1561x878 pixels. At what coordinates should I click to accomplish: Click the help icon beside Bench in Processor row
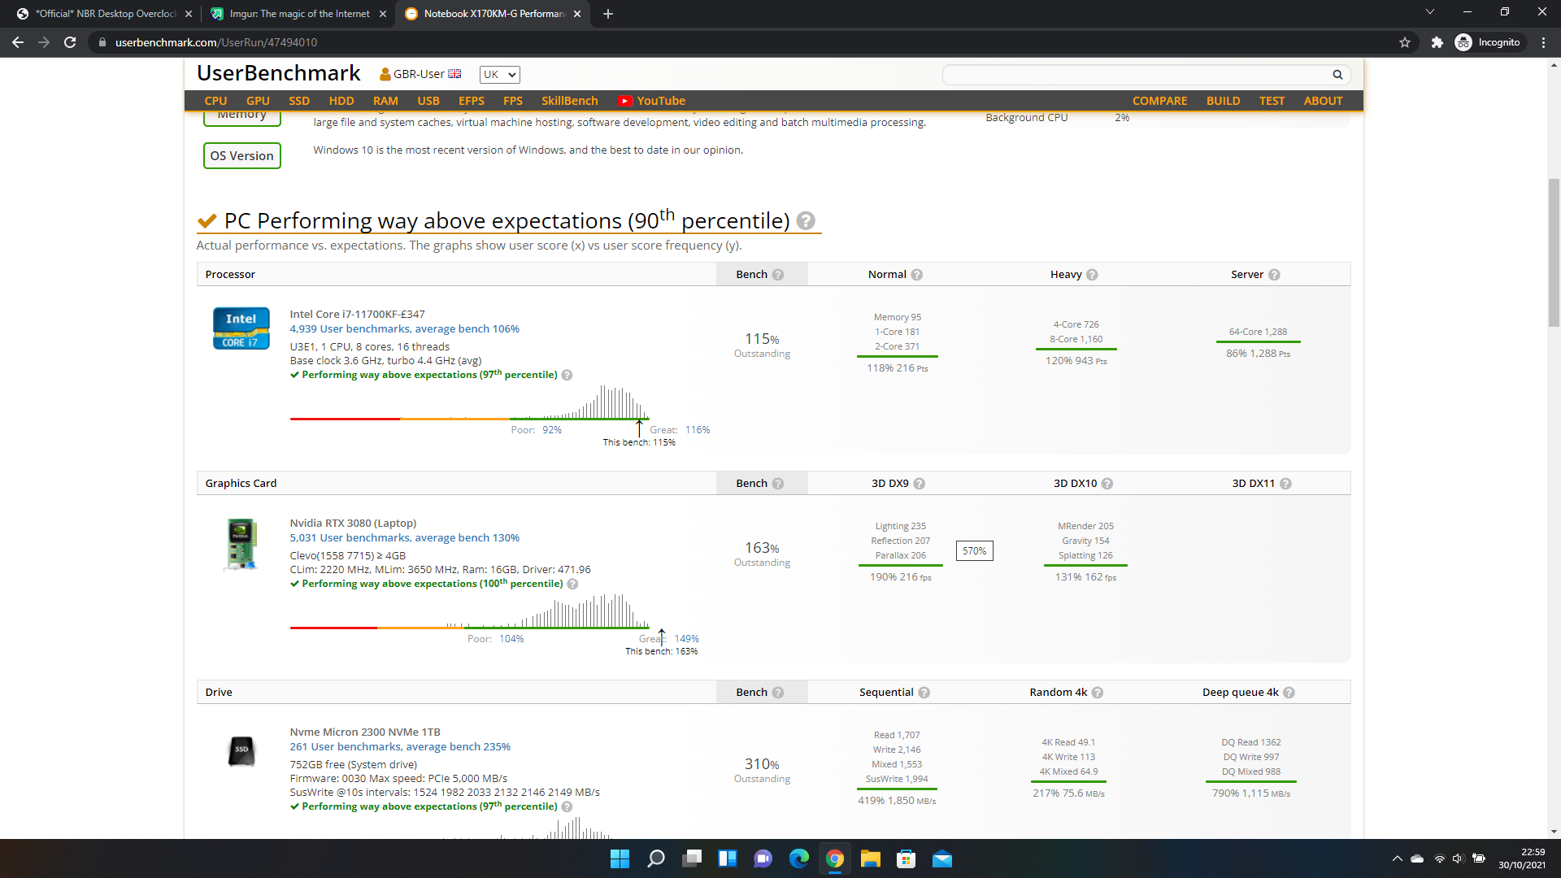pyautogui.click(x=778, y=275)
